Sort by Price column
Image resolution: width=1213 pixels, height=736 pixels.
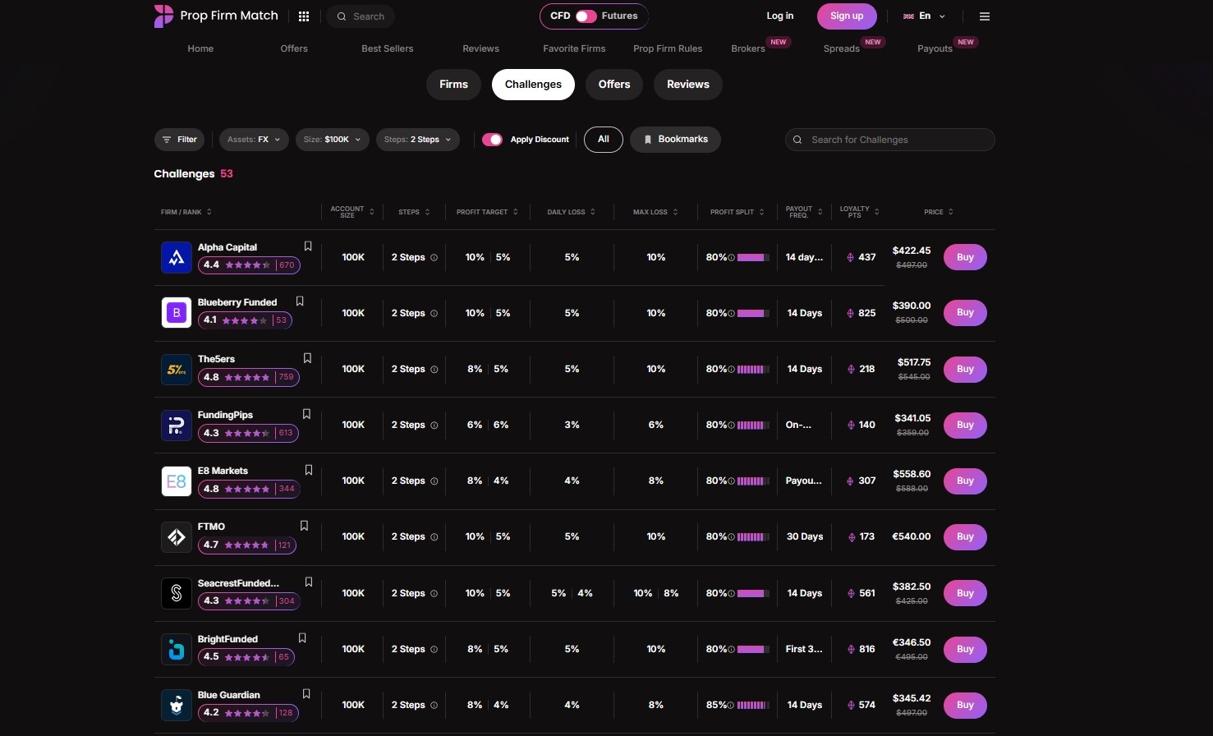point(939,212)
